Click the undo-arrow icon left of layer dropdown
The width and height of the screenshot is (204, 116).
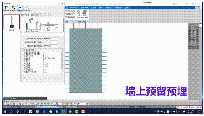[x=59, y=104]
